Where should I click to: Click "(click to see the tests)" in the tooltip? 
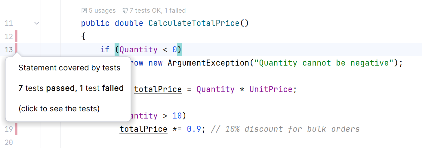59,109
